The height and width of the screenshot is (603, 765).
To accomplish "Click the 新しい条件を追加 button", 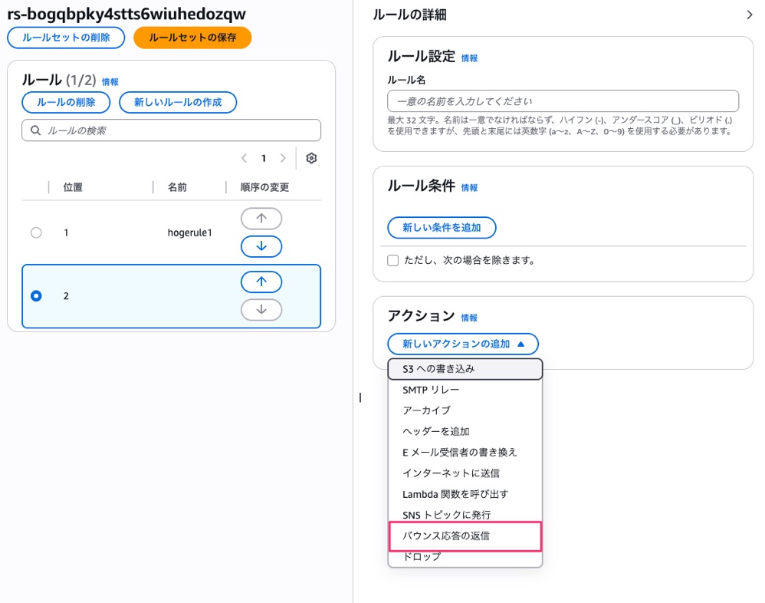I will coord(442,228).
